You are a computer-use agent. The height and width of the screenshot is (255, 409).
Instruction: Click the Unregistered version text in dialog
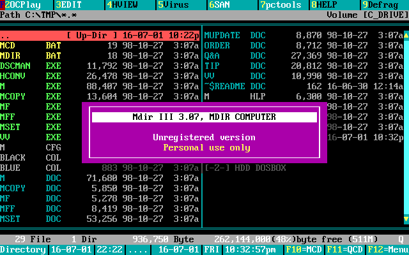(x=204, y=137)
